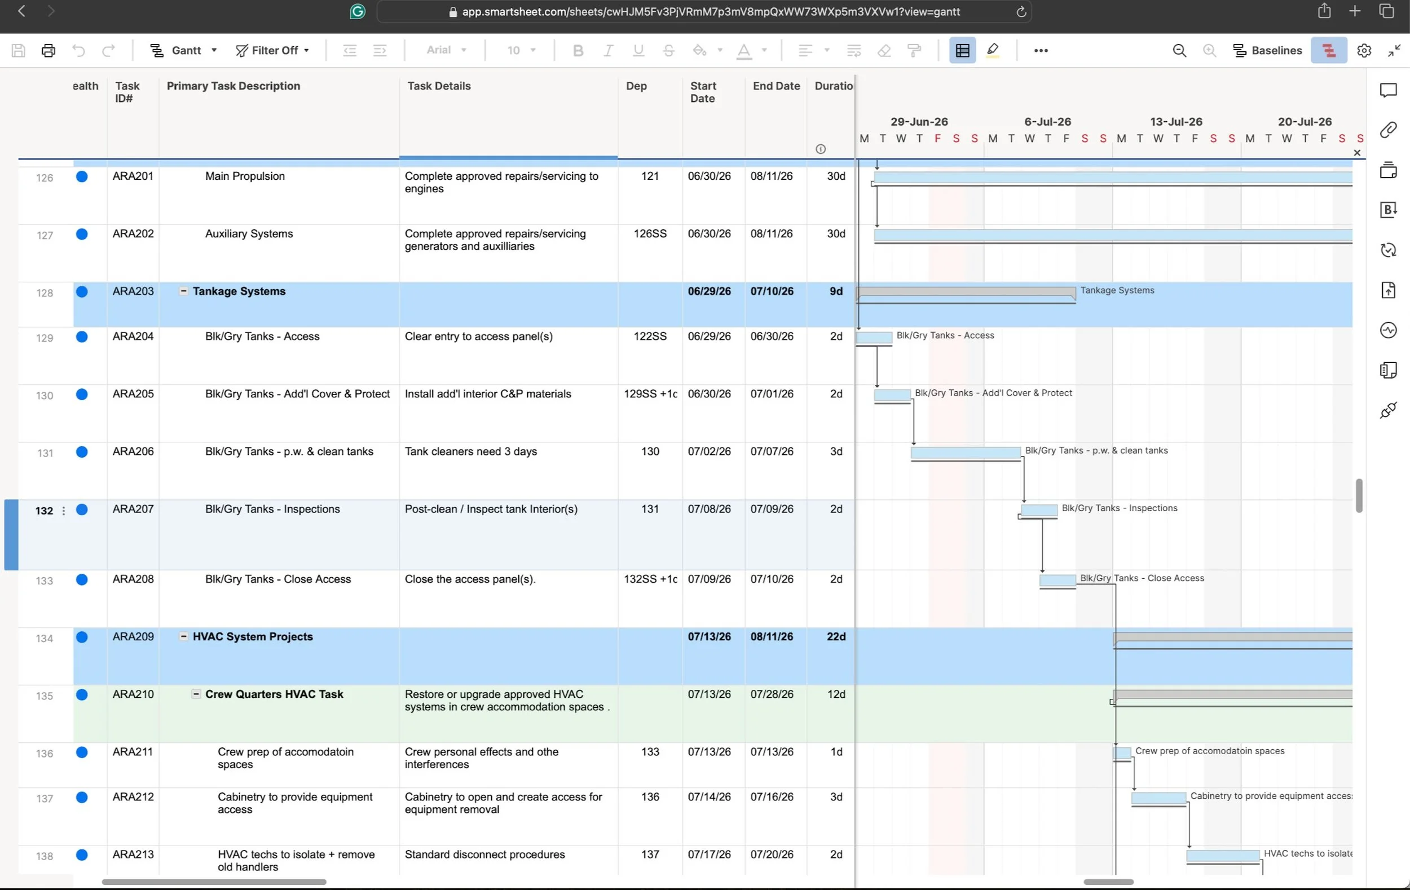Open the Summary panel icon
Screen dimensions: 1410x890
coord(1388,370)
